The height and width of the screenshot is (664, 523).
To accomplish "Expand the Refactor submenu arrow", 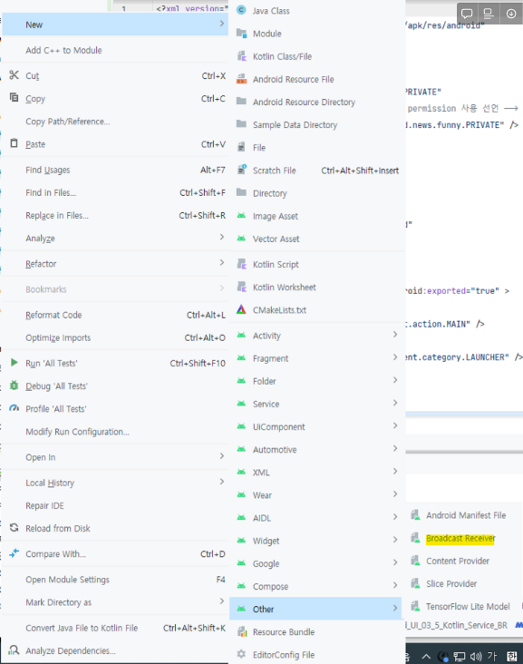I will tap(222, 263).
